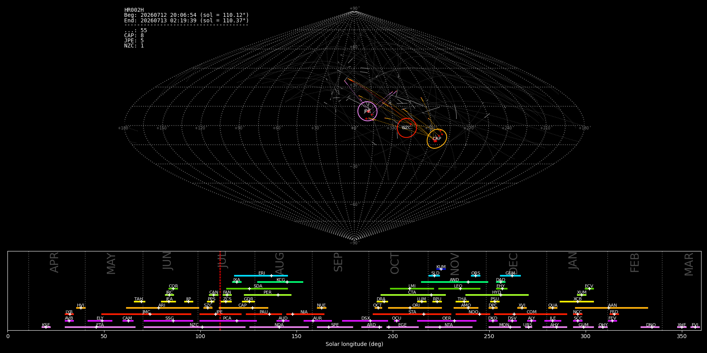Image resolution: width=707 pixels, height=353 pixels.
Task: Click the red COM shower bar
Action: pyautogui.click(x=531, y=314)
